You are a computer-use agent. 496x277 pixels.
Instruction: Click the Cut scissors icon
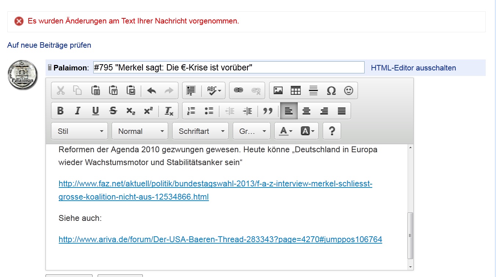(61, 91)
